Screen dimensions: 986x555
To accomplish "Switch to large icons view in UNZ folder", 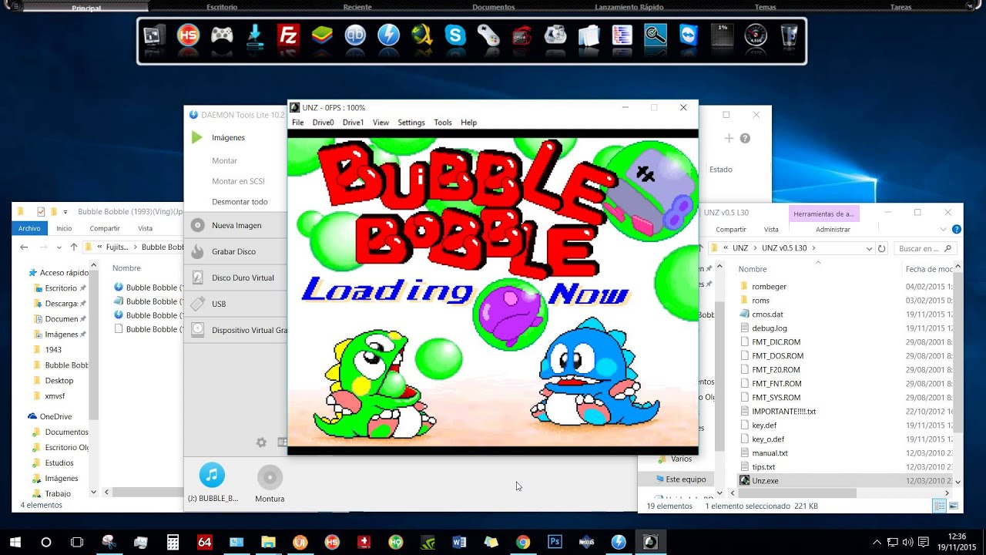I will [954, 506].
